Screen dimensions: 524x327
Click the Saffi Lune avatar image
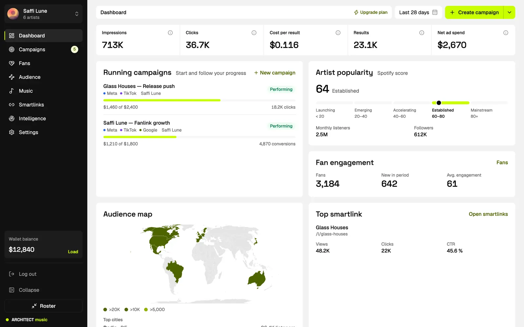[x=13, y=14]
